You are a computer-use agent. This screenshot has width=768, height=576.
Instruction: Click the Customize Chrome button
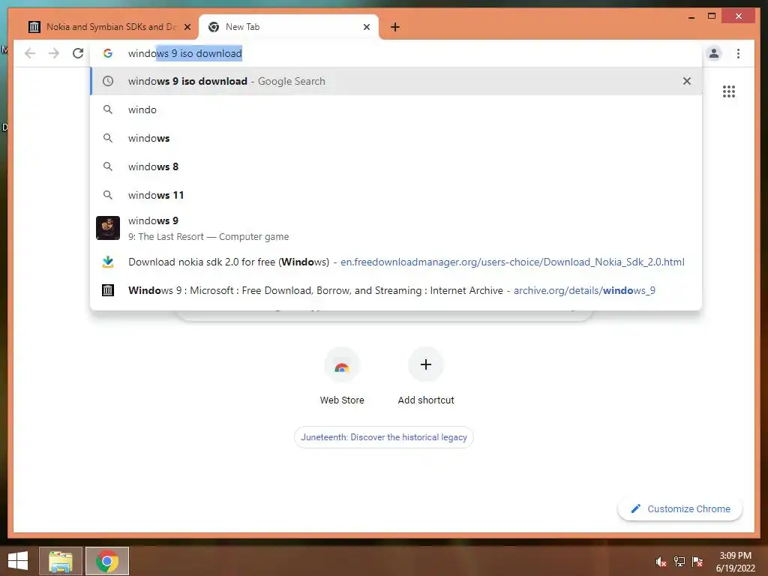click(679, 509)
